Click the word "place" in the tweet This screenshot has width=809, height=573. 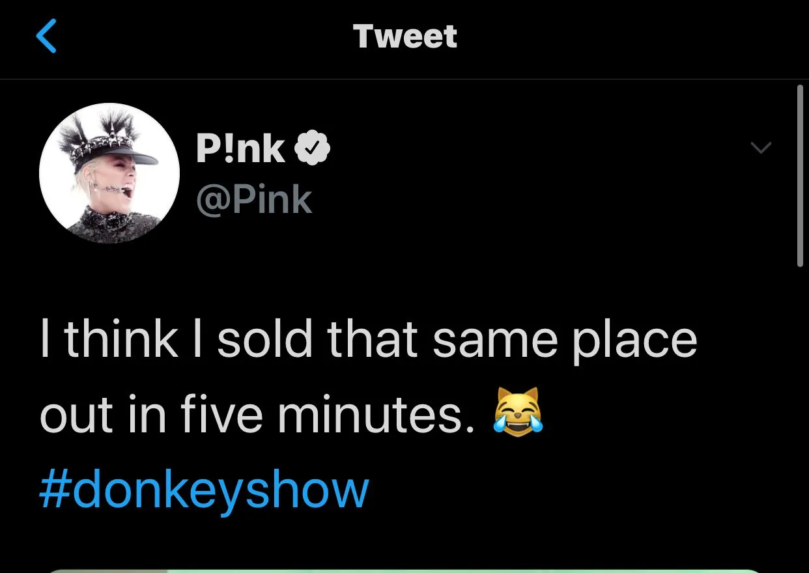coord(634,340)
